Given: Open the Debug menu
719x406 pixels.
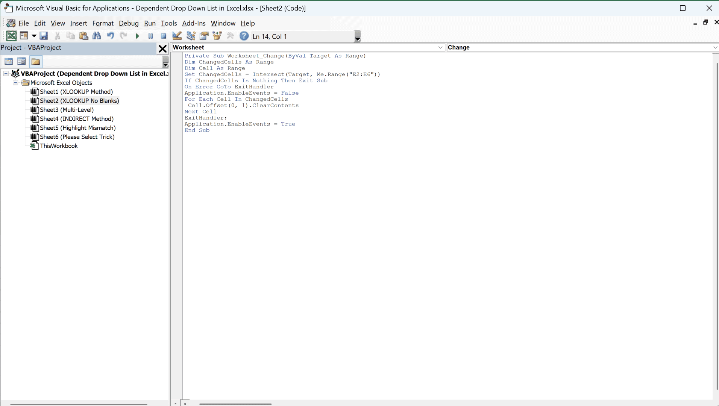Looking at the screenshot, I should [129, 23].
